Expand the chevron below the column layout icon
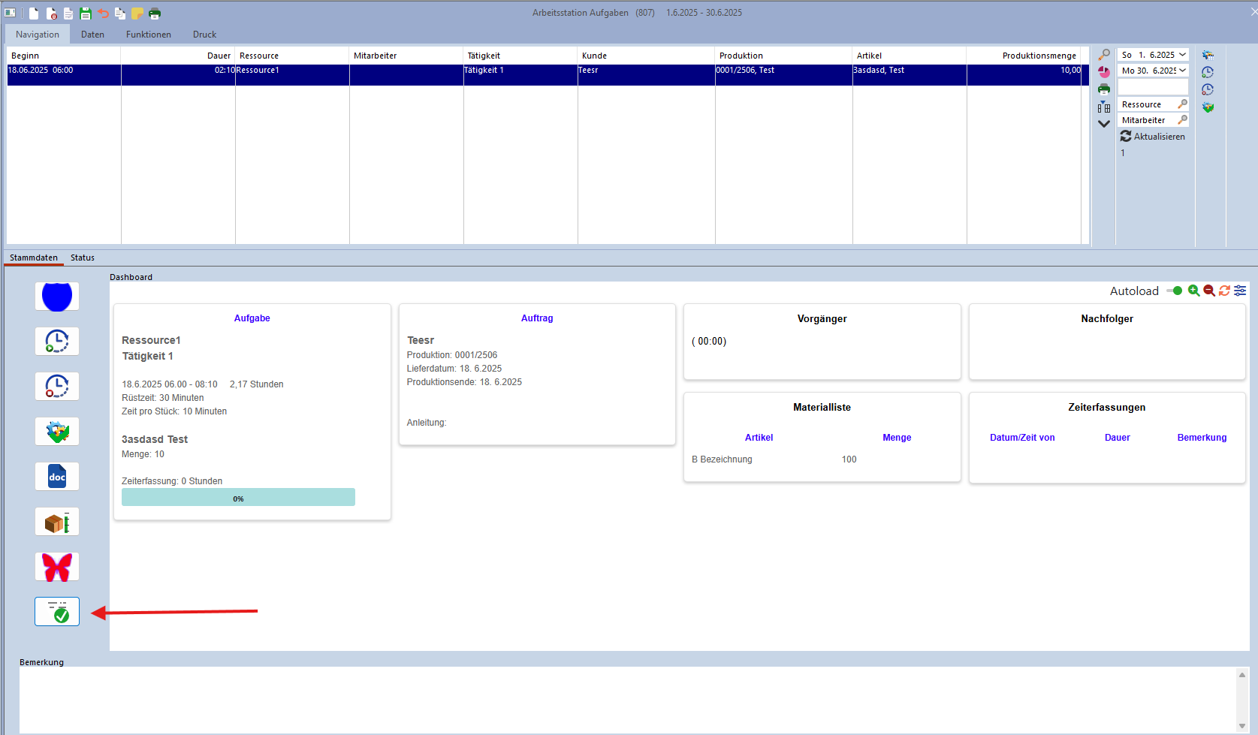 [x=1103, y=124]
